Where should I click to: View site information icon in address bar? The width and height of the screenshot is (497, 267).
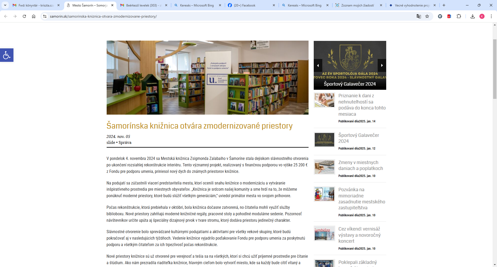[45, 16]
